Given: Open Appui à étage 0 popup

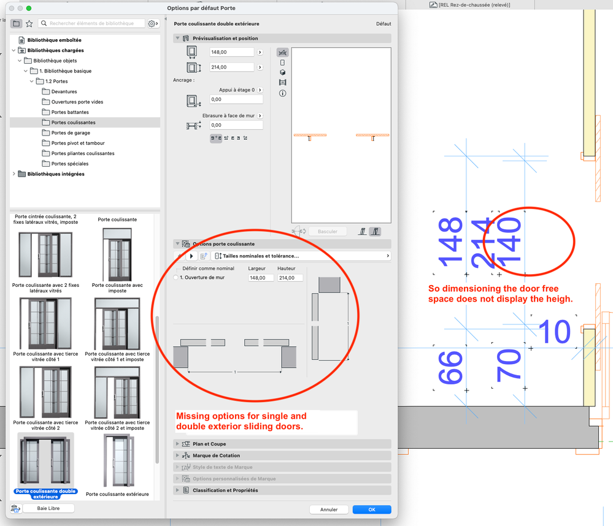Looking at the screenshot, I should click(260, 90).
